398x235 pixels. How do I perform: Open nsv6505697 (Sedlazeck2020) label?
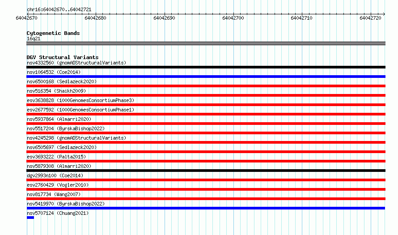point(62,147)
